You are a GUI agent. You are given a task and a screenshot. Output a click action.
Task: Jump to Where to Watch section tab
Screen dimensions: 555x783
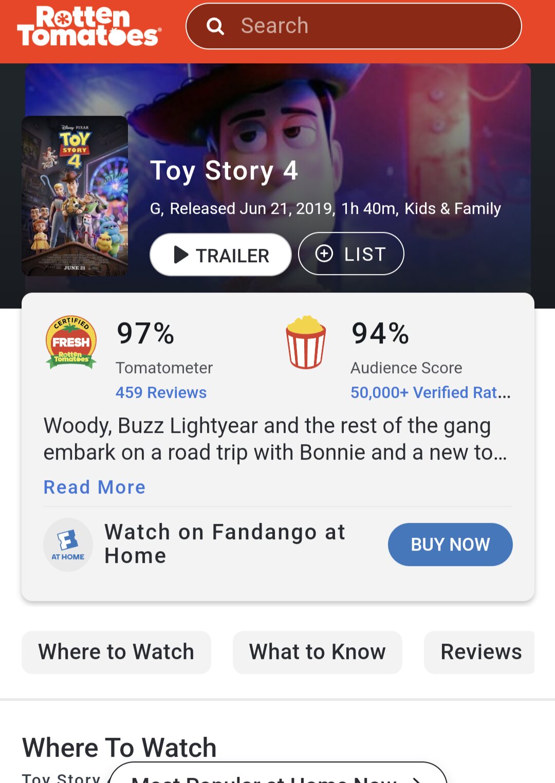pos(116,652)
